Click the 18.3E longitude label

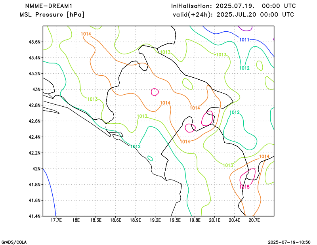tap(95, 220)
